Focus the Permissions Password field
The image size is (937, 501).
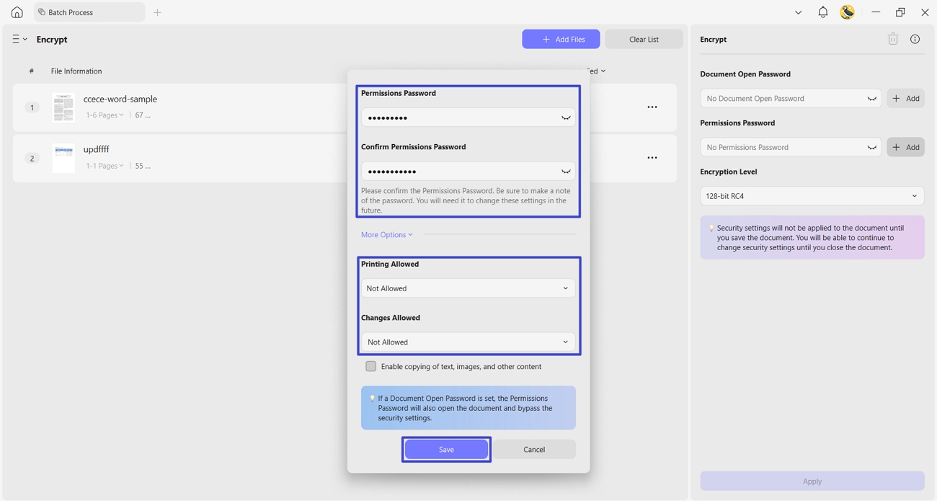coord(468,118)
